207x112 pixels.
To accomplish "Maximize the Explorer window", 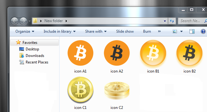I will (192, 10).
